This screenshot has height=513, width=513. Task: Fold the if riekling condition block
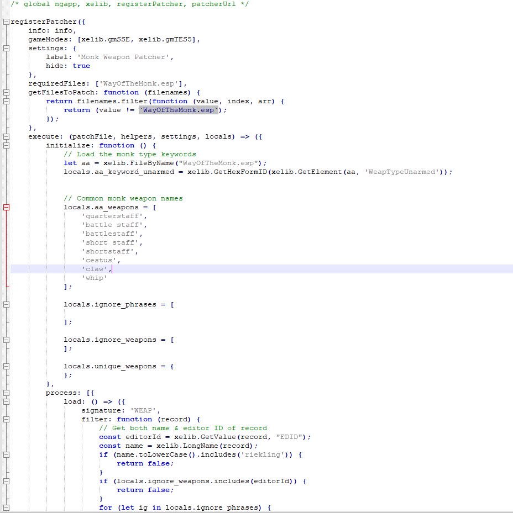[x=6, y=454]
